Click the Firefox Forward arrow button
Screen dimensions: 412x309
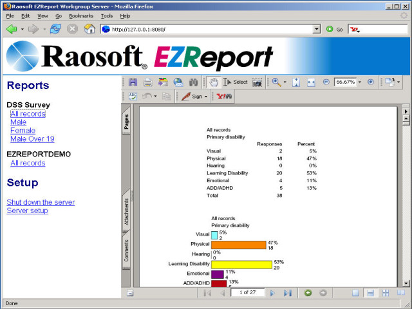(33, 29)
